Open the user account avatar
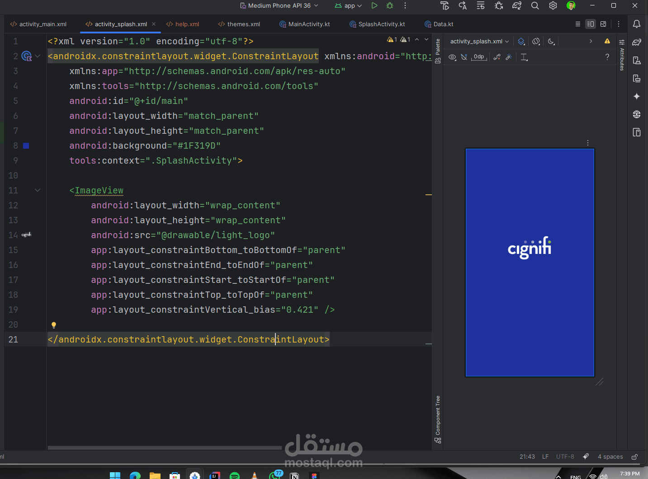This screenshot has height=479, width=648. pyautogui.click(x=571, y=5)
